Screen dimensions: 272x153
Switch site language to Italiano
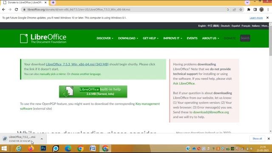256,26
